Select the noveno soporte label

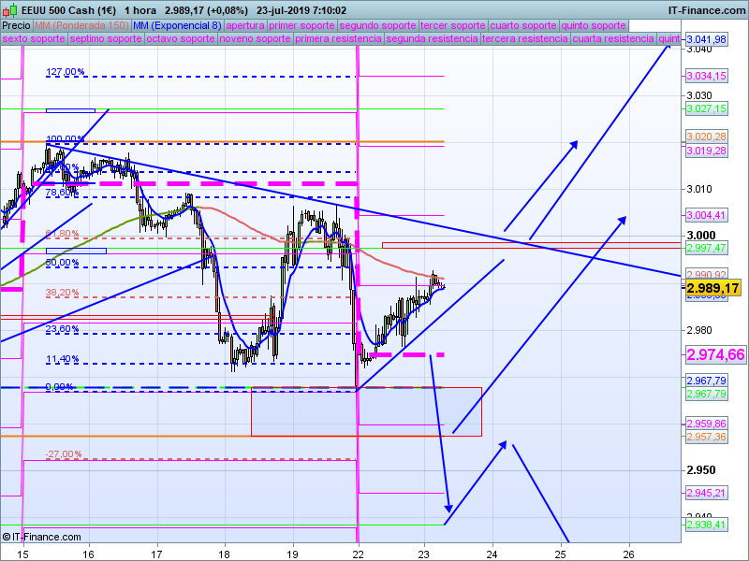click(255, 38)
